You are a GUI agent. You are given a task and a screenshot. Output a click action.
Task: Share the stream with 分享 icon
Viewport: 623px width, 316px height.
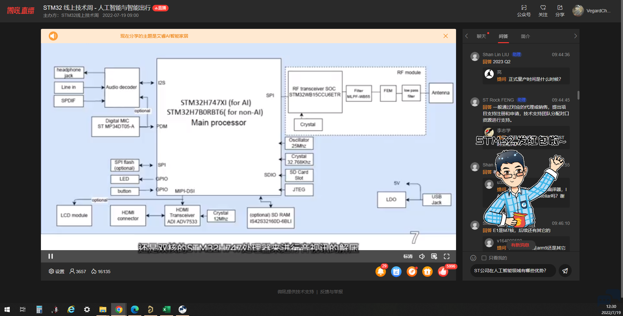[560, 11]
